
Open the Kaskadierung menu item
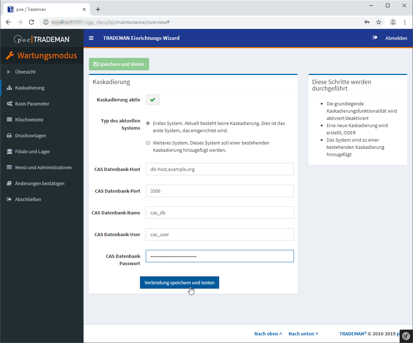(42, 88)
